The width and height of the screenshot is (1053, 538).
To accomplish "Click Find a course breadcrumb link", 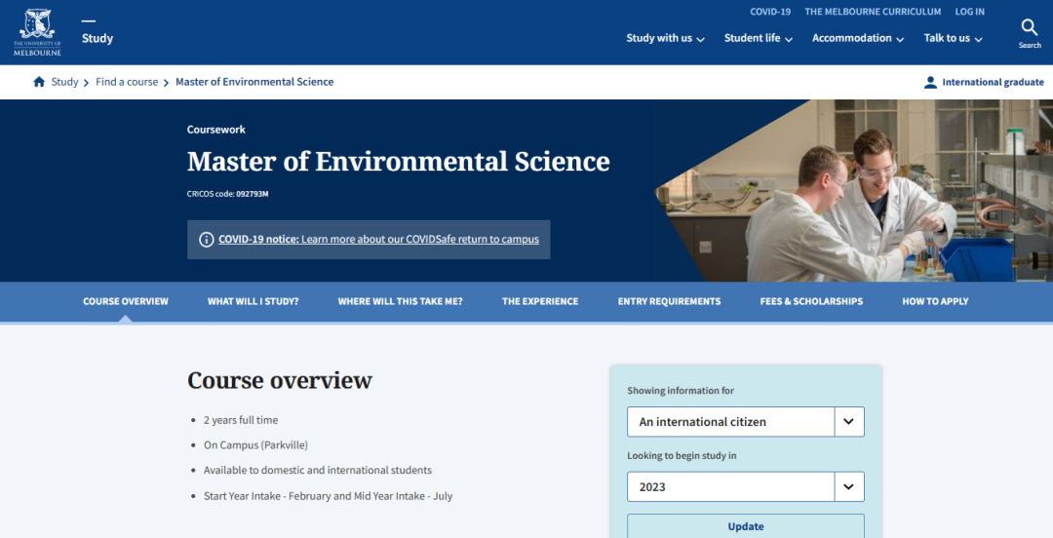I will [127, 82].
